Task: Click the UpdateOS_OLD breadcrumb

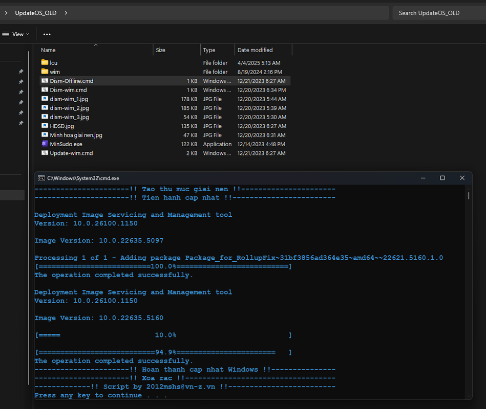Action: click(36, 13)
